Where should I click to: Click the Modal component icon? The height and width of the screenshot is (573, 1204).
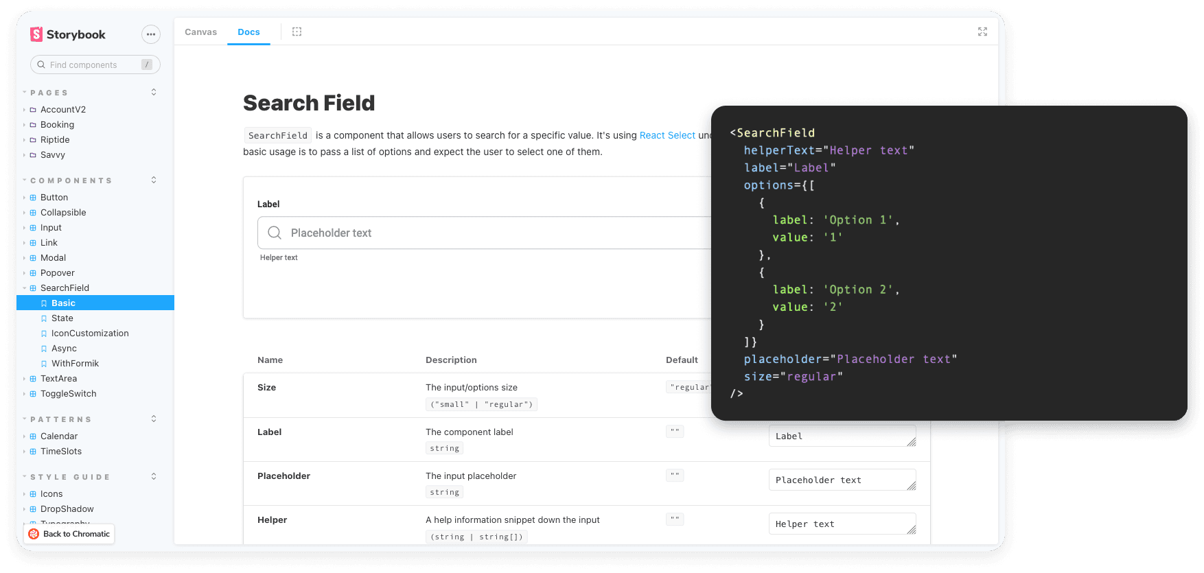click(33, 258)
